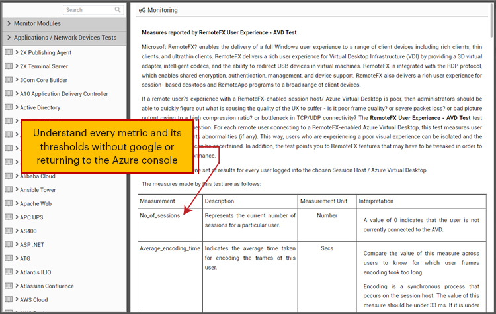The width and height of the screenshot is (496, 314).
Task: Open the Atlassian Confluence tree item
Action: [x=47, y=286]
